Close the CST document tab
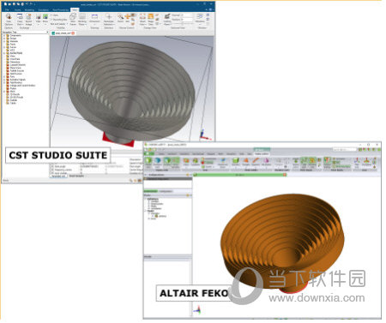The height and width of the screenshot is (323, 386). (73, 33)
